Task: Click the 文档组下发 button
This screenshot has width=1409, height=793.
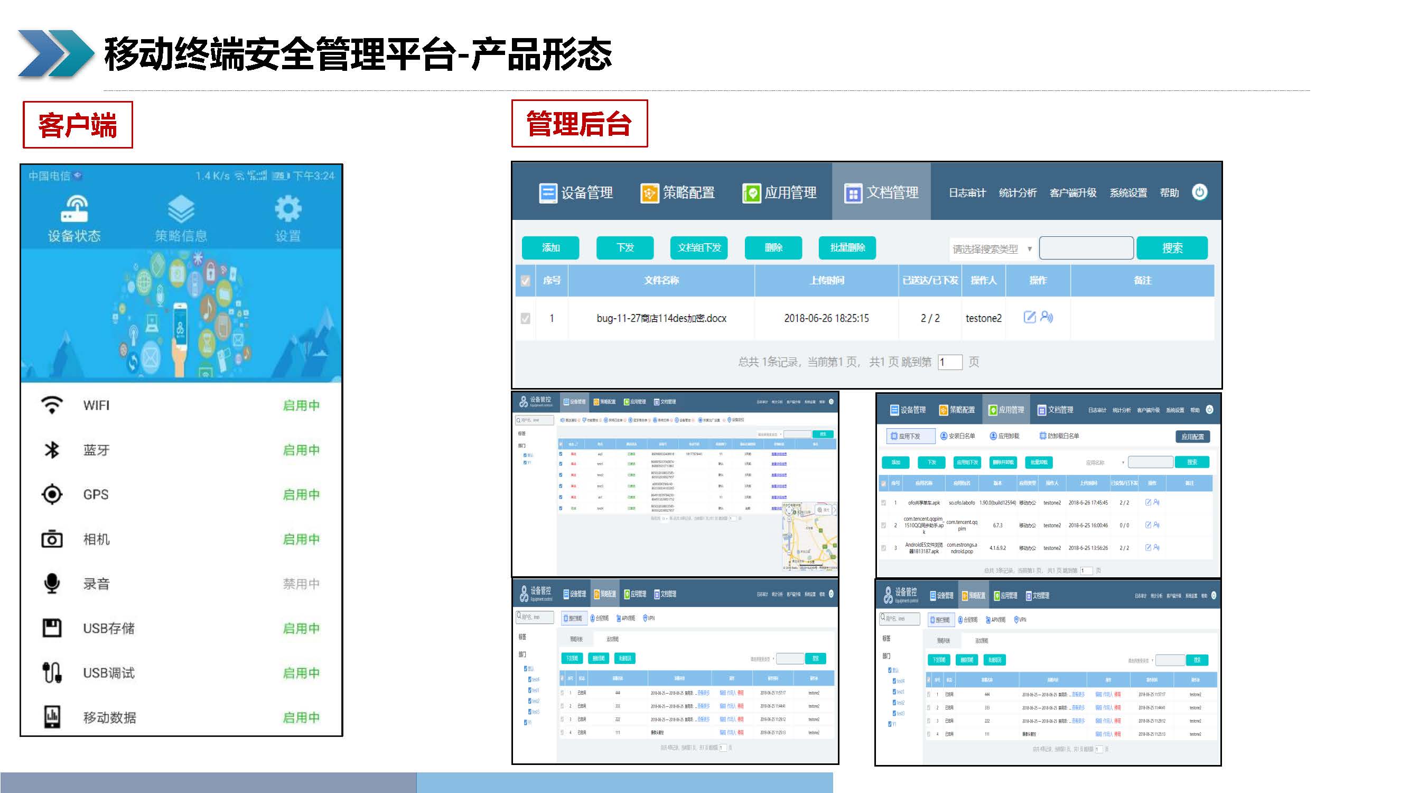Action: coord(698,248)
